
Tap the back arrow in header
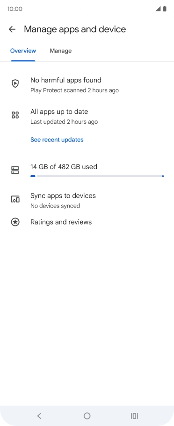[12, 30]
